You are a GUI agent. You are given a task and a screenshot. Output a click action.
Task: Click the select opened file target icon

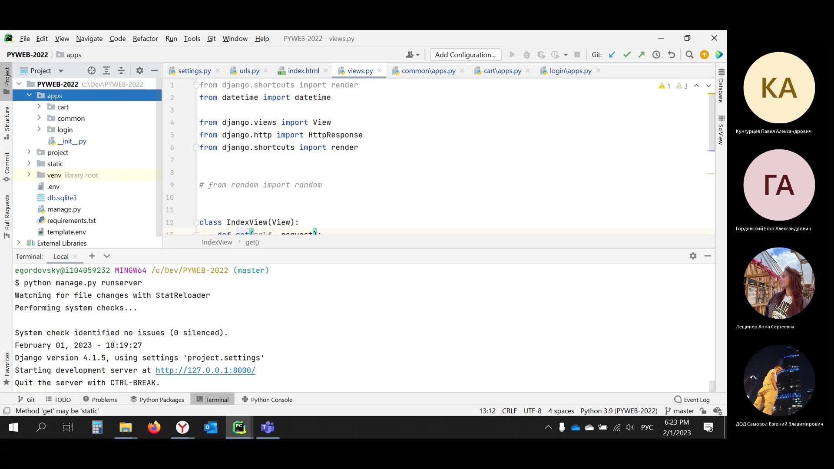click(x=91, y=70)
